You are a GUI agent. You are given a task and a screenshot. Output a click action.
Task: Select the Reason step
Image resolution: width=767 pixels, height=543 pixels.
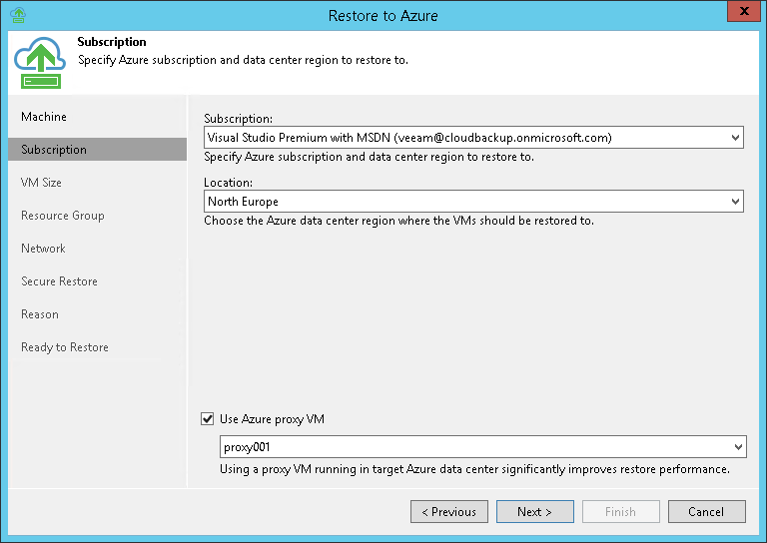pyautogui.click(x=40, y=314)
